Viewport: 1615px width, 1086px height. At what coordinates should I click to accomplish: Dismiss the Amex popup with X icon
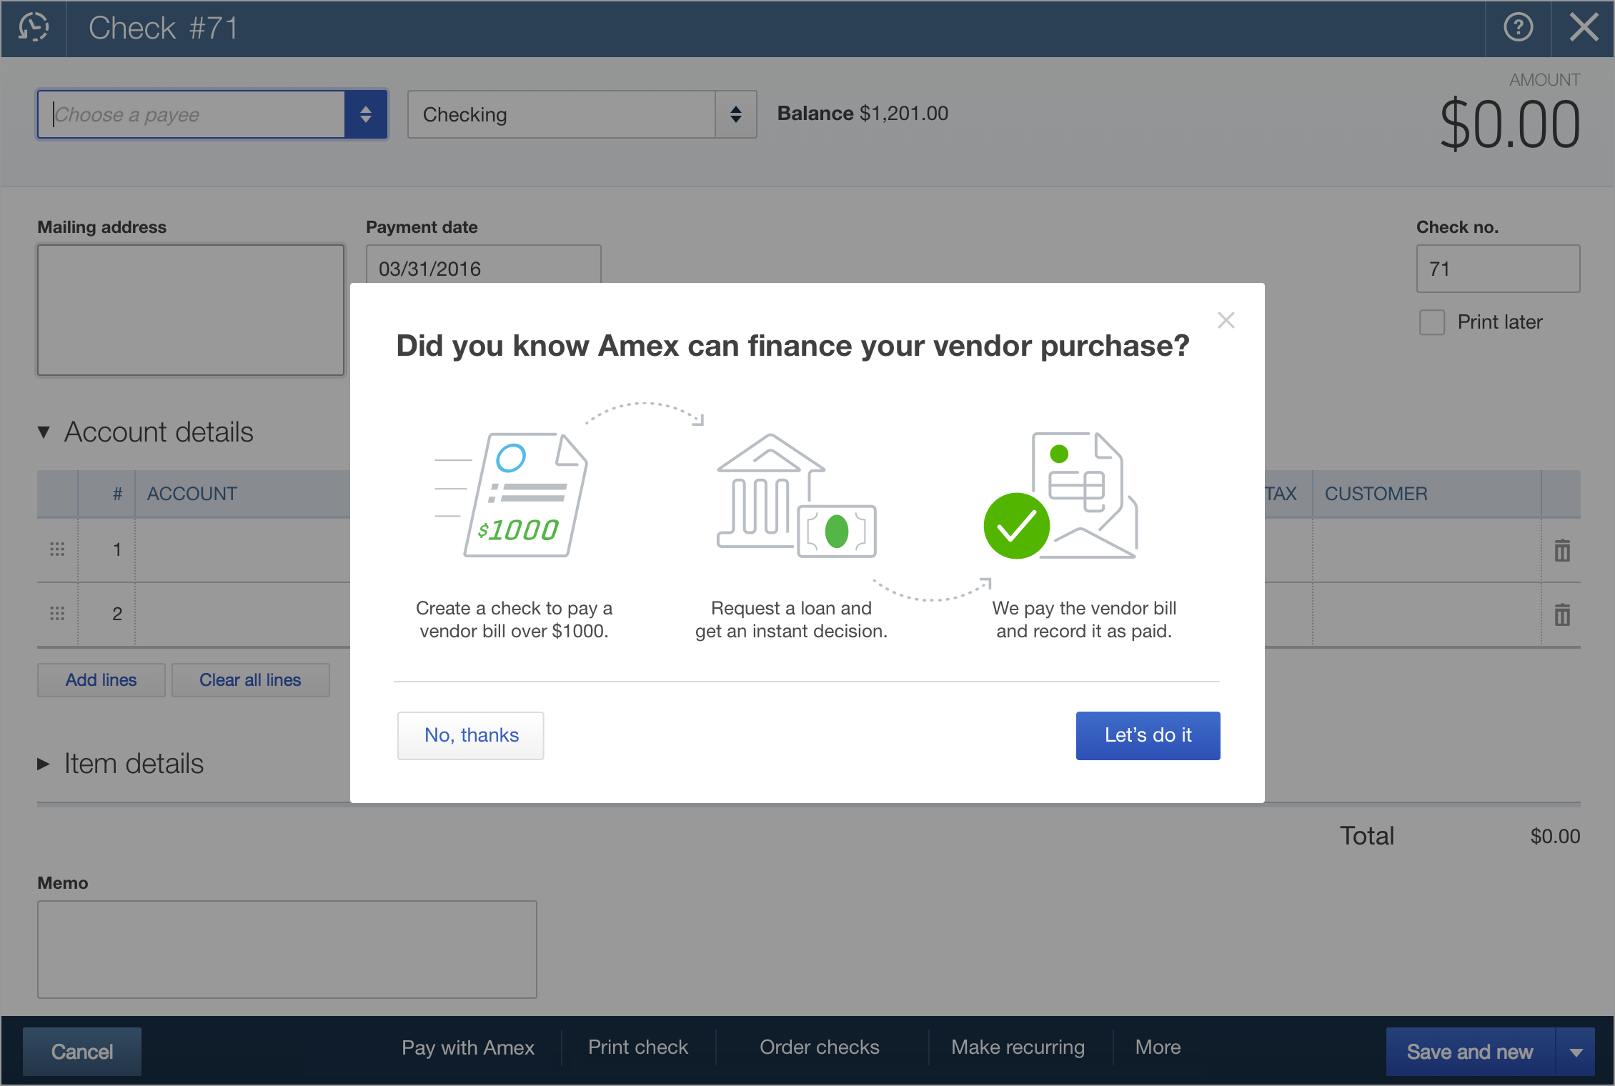(1226, 320)
